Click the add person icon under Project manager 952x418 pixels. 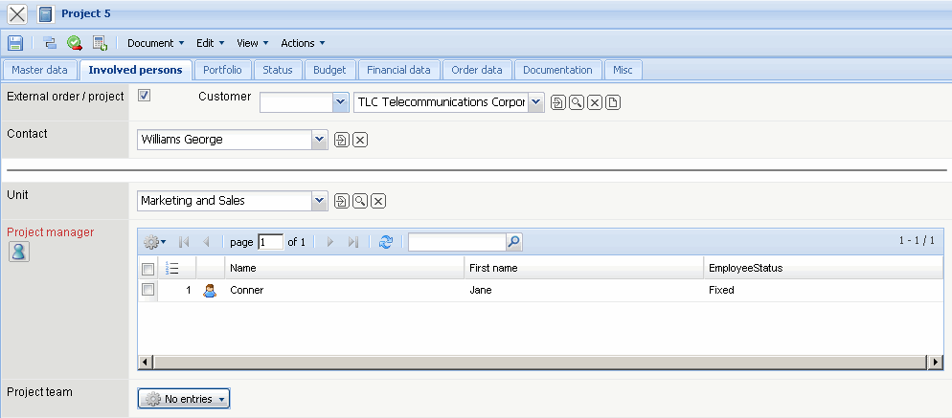[x=18, y=252]
